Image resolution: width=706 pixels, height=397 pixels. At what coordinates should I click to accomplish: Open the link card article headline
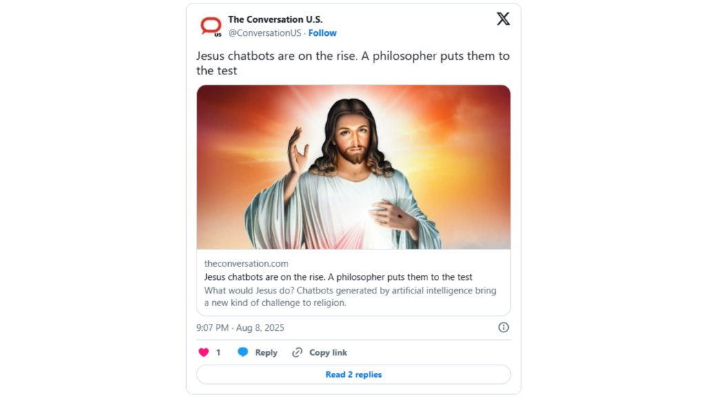pyautogui.click(x=338, y=277)
